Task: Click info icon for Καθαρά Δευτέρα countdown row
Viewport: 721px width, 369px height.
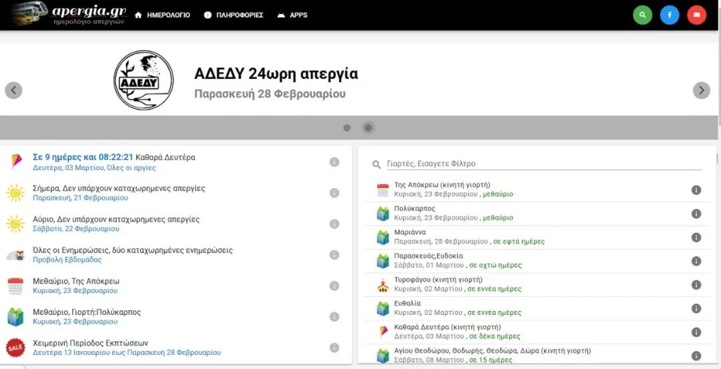Action: (x=334, y=161)
